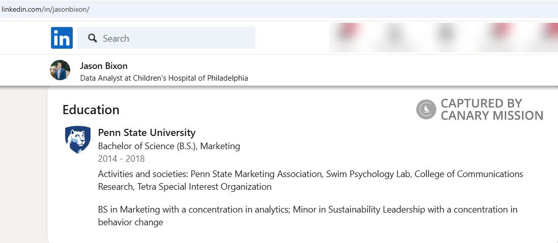Focus the LinkedIn Search field

point(173,38)
